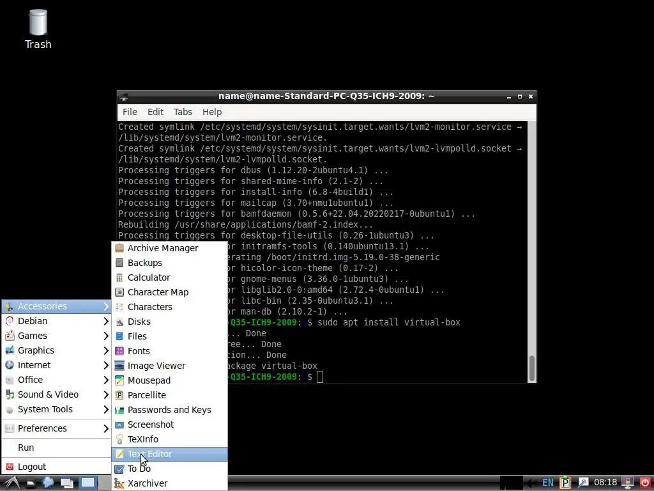The height and width of the screenshot is (491, 654).
Task: Click the "Processing triggers for mailcap" line
Action: tap(255, 203)
